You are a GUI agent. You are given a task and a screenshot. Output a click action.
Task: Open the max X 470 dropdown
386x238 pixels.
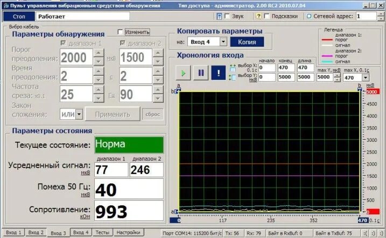pyautogui.click(x=366, y=77)
